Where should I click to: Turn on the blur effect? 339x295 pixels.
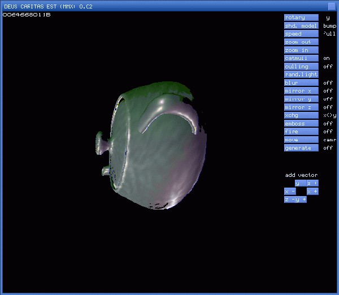point(301,83)
